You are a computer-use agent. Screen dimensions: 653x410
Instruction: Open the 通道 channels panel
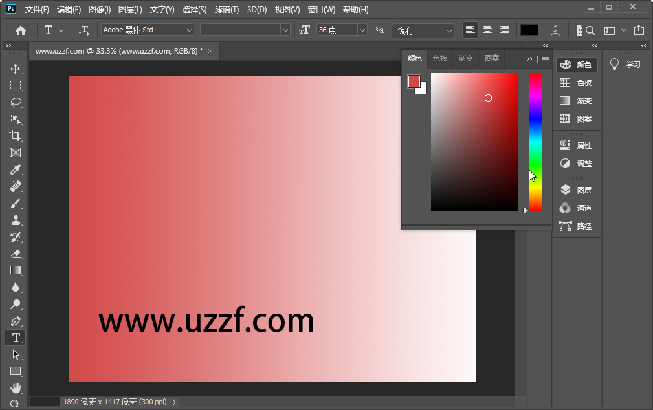577,208
